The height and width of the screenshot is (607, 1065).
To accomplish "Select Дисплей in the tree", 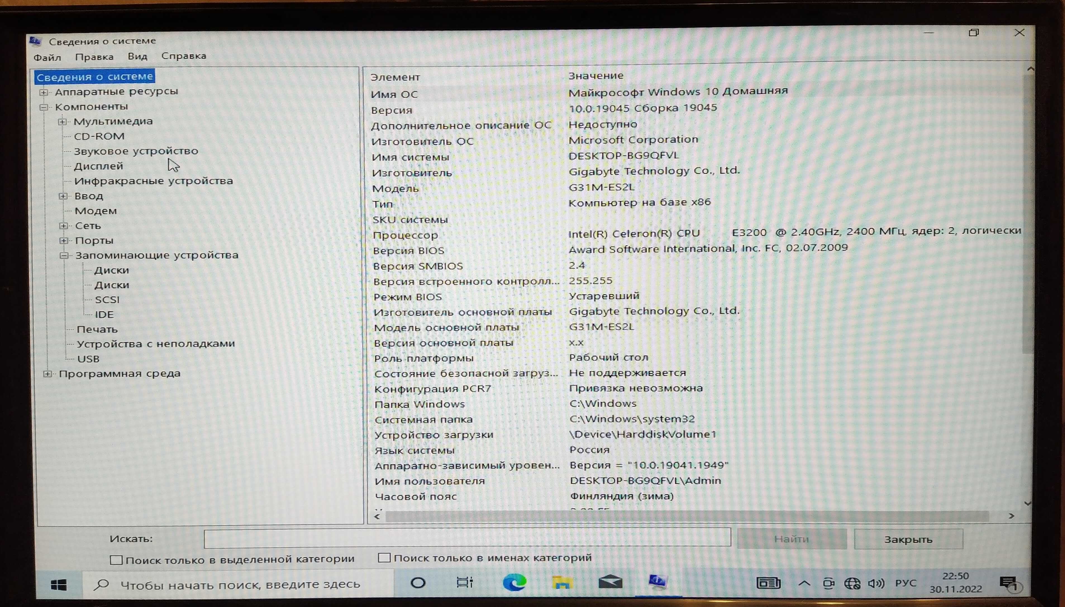I will tap(98, 166).
